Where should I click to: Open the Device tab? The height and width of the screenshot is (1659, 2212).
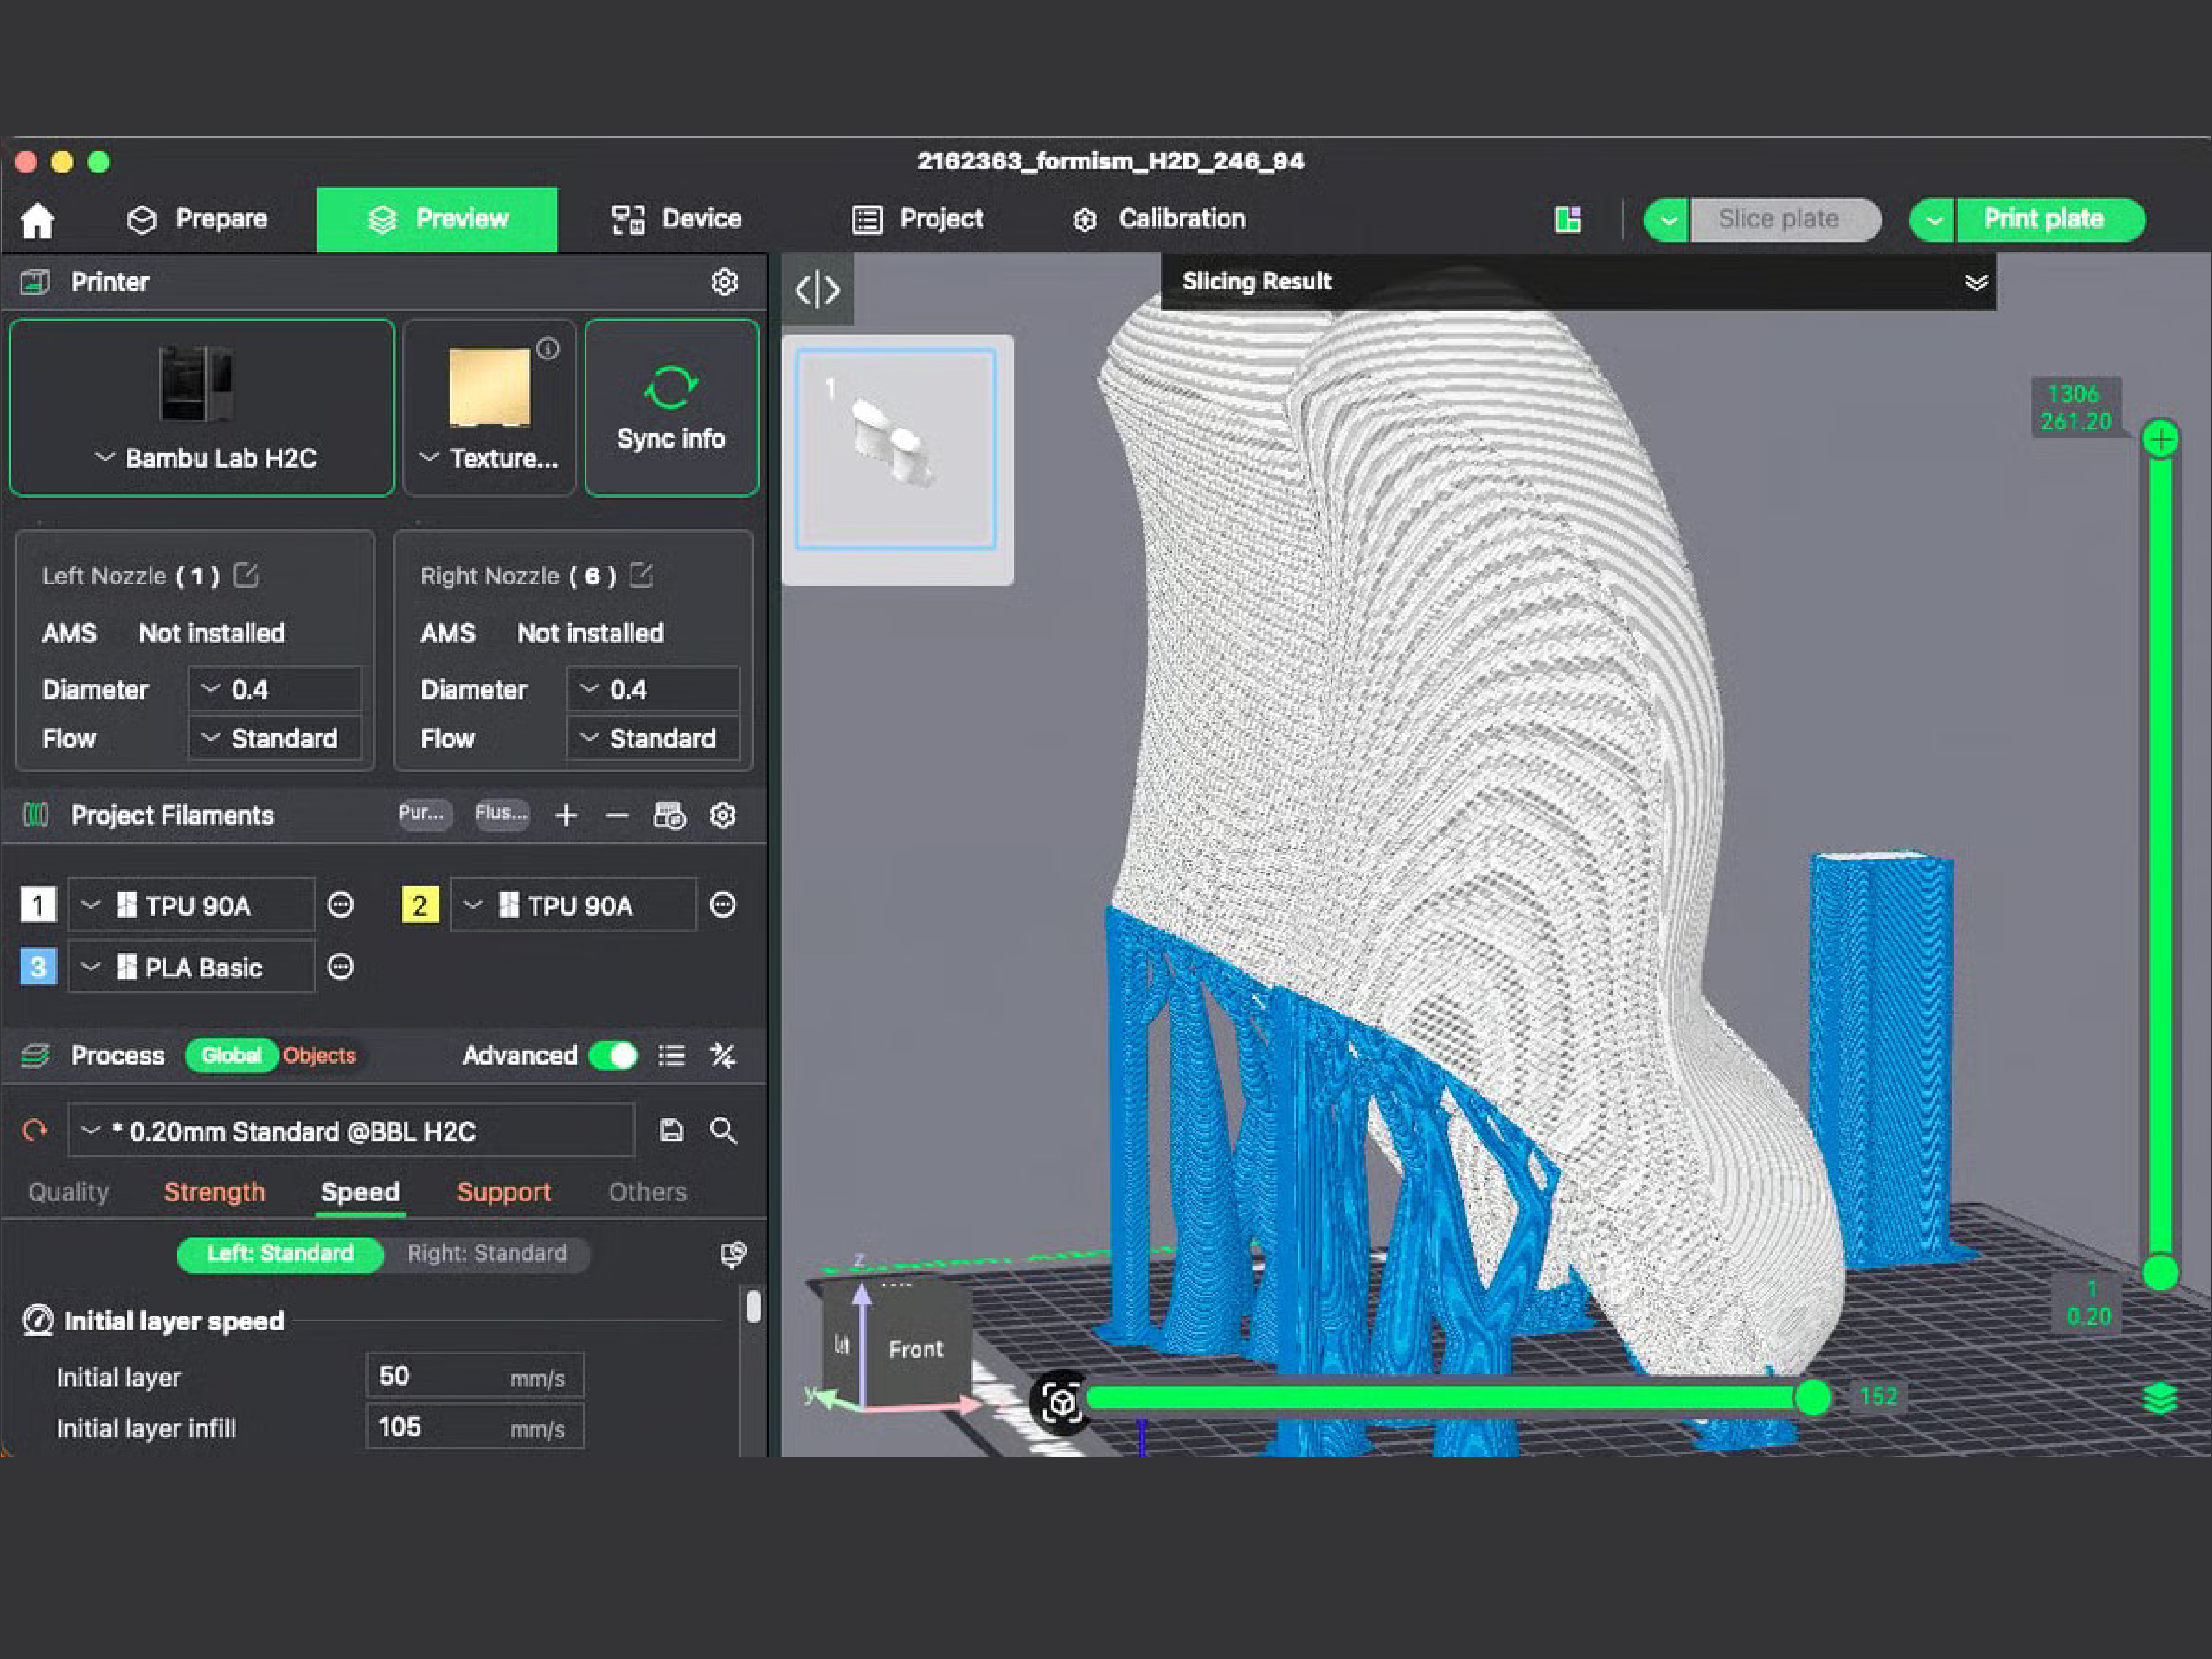(677, 220)
